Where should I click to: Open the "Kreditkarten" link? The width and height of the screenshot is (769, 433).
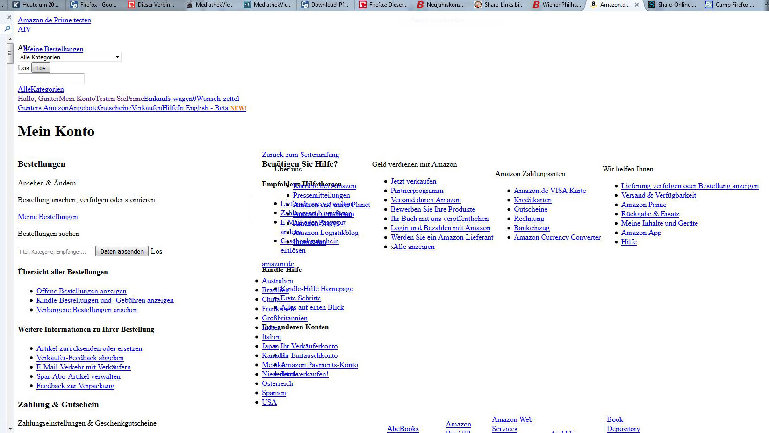click(532, 200)
